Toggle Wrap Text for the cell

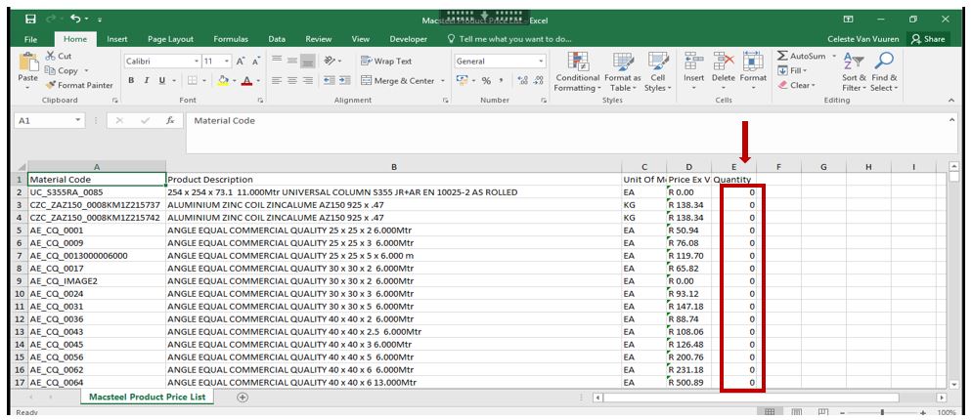pyautogui.click(x=386, y=62)
